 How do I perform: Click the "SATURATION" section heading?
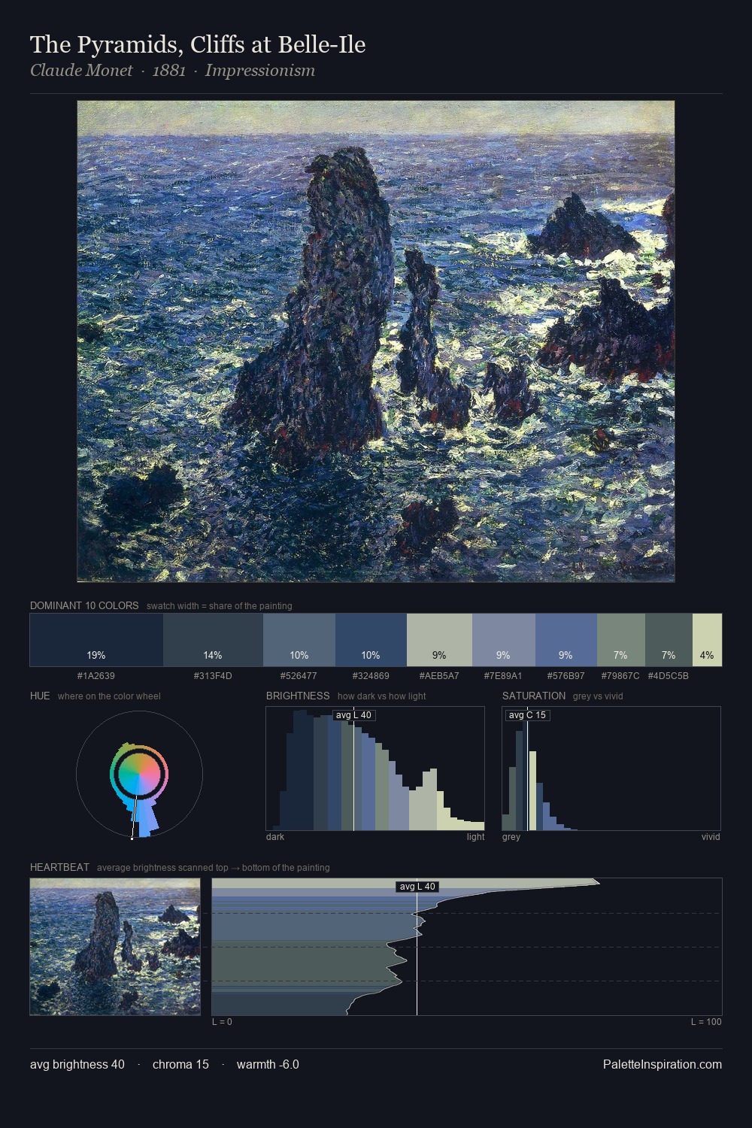[x=534, y=696]
